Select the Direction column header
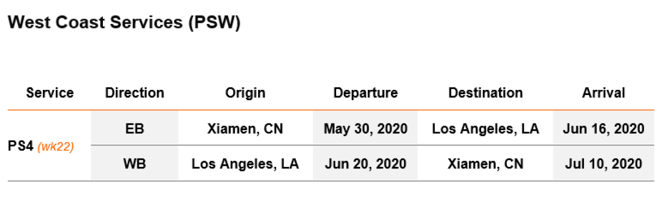Viewport: 662px width, 202px height. 134,93
